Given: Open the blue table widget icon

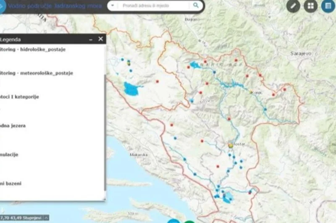Looking at the screenshot, I should coord(328,6).
